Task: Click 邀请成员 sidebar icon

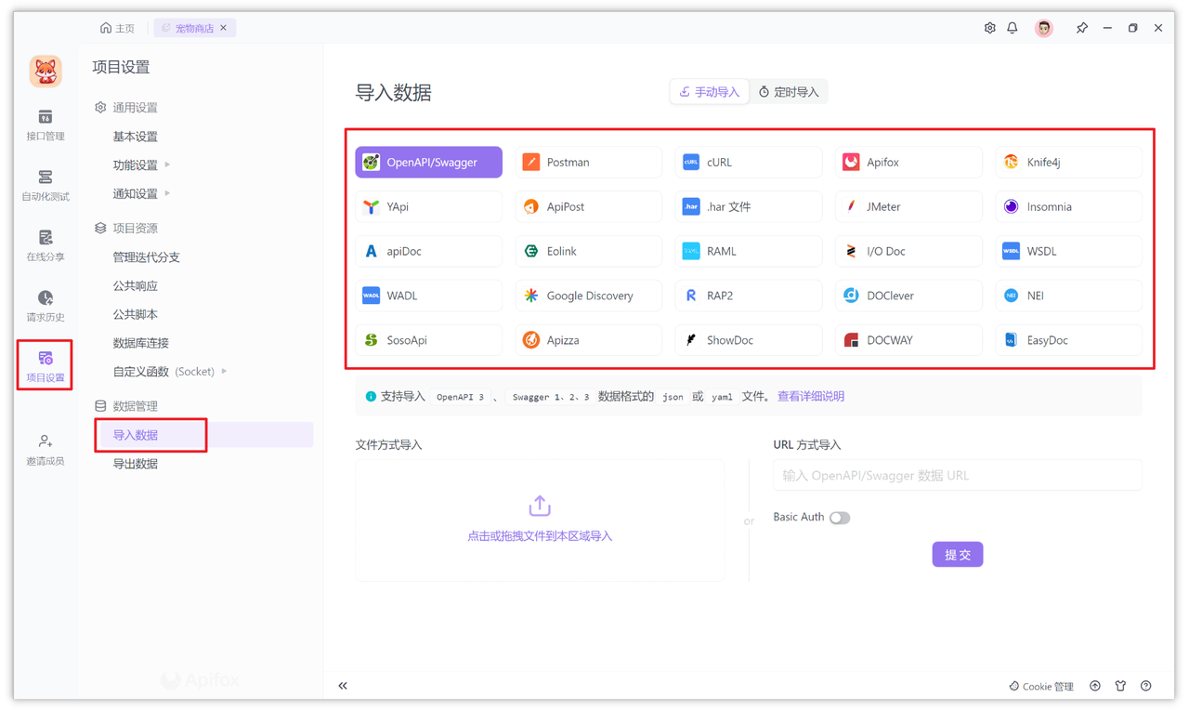Action: [x=45, y=450]
